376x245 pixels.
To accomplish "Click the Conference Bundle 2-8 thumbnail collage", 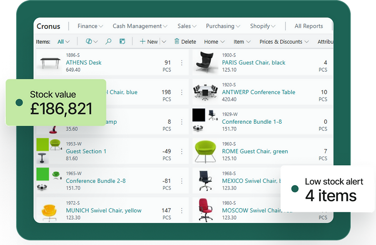I will [49, 180].
